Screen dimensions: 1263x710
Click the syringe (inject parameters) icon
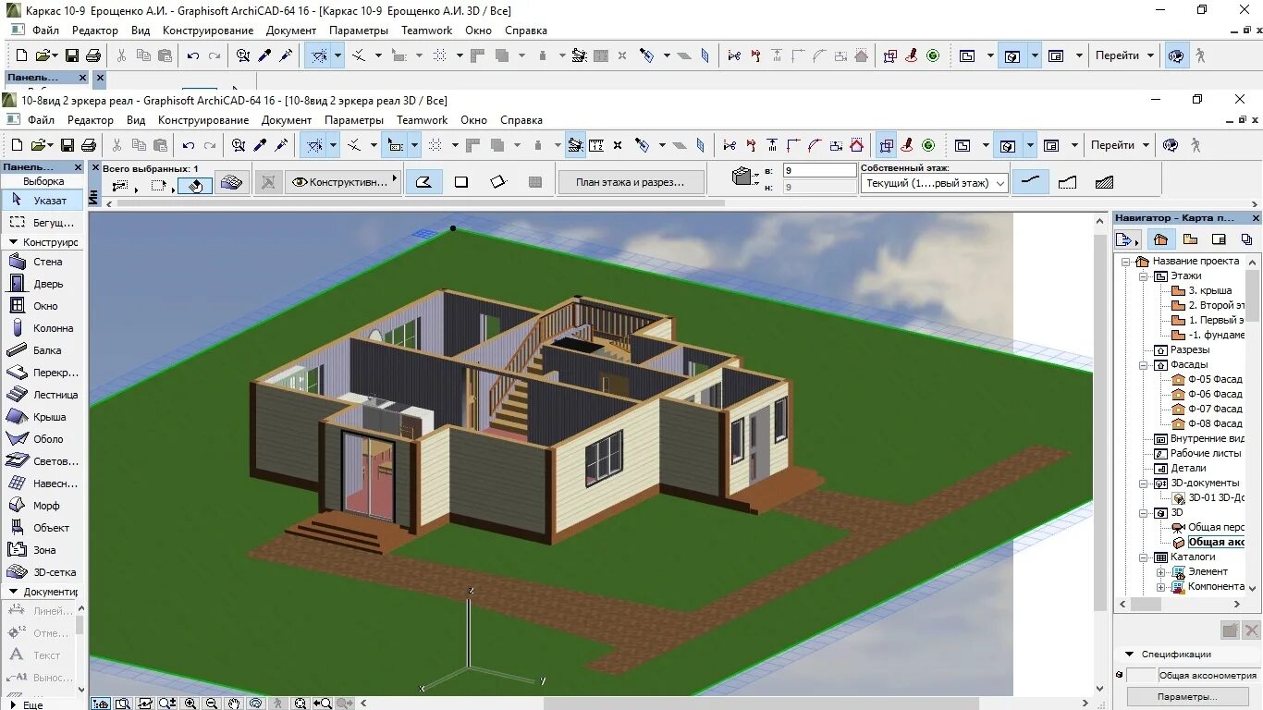[281, 145]
